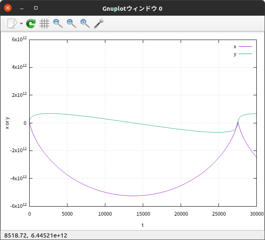Toggle the y curve via legend entry
Screen dimensions: 265x240
click(x=242, y=54)
